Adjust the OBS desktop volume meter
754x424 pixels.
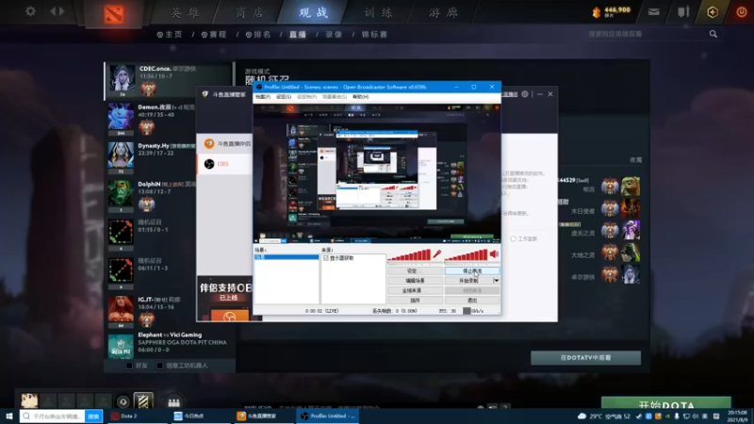467,255
